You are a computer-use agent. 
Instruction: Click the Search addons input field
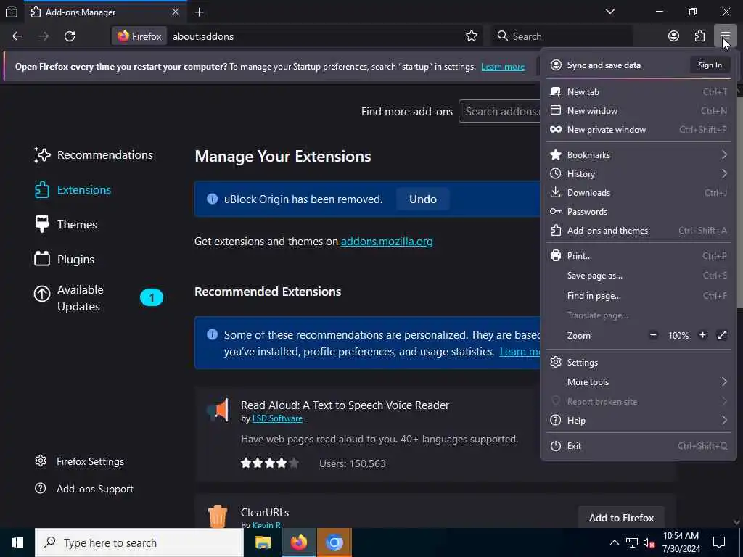499,111
